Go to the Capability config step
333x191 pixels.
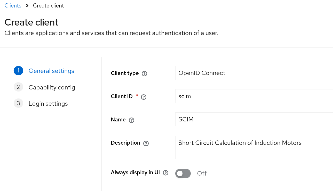pyautogui.click(x=52, y=87)
